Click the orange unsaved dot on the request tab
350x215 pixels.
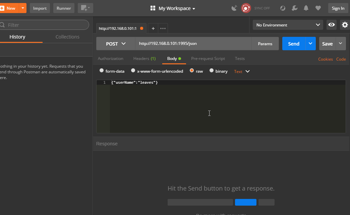141,28
